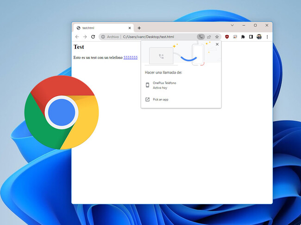
Task: Bookmark this page with the star icon
Action: 217,37
